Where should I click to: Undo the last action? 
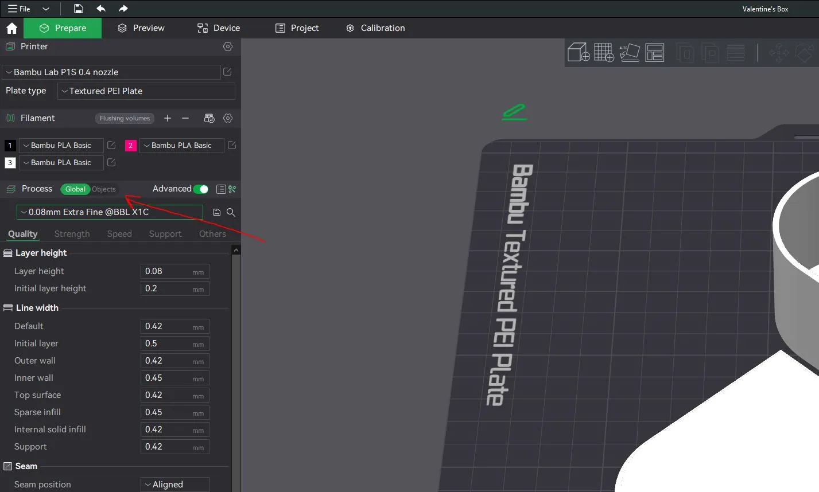[x=101, y=9]
